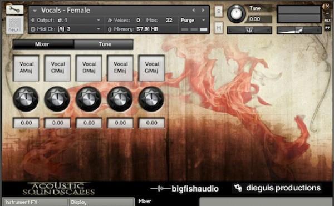
Task: Click the AUX button on right edge
Action: tap(327, 21)
